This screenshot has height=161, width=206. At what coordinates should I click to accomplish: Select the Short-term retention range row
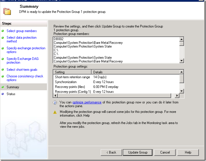[116, 77]
